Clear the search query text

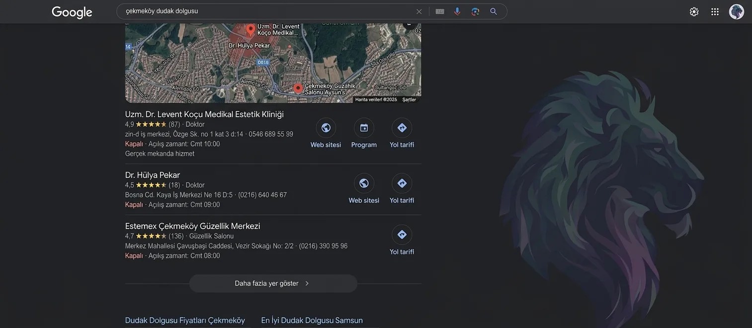tap(419, 11)
